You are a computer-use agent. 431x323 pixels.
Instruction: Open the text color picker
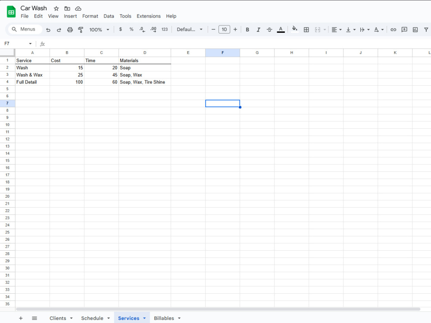point(281,30)
